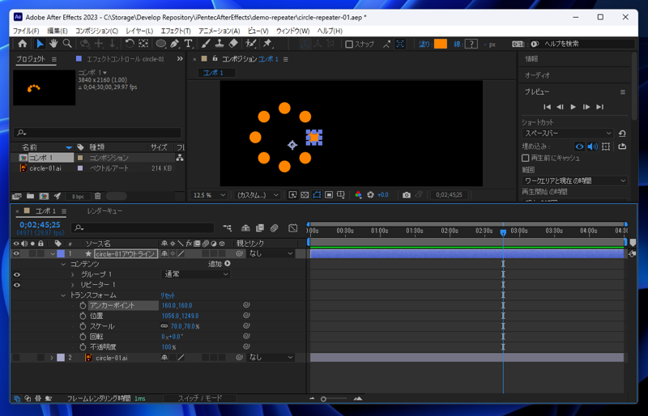Click the Home icon in the toolbar

tap(22, 44)
